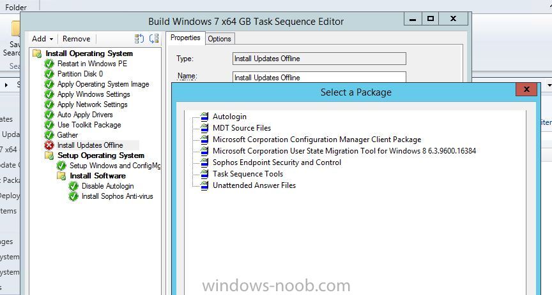Select the Install Sophos Anti-virus step
The height and width of the screenshot is (295, 552).
[x=117, y=196]
